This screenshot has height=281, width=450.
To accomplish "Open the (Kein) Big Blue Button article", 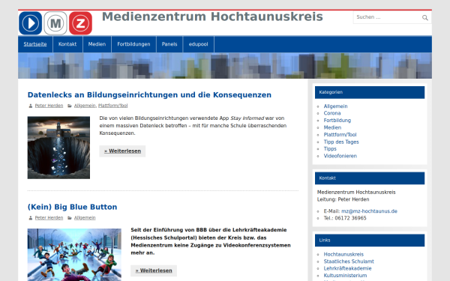I will pos(72,207).
